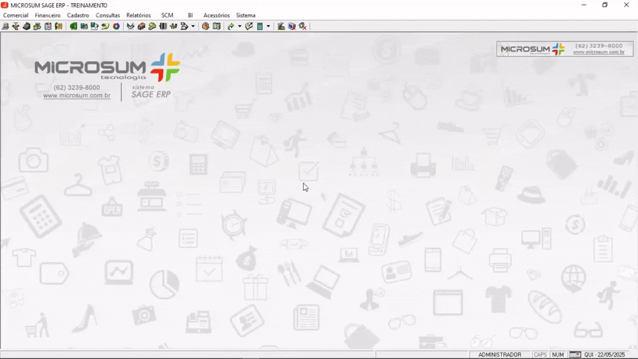Click the notepad with pen toolbar icon

click(x=249, y=27)
